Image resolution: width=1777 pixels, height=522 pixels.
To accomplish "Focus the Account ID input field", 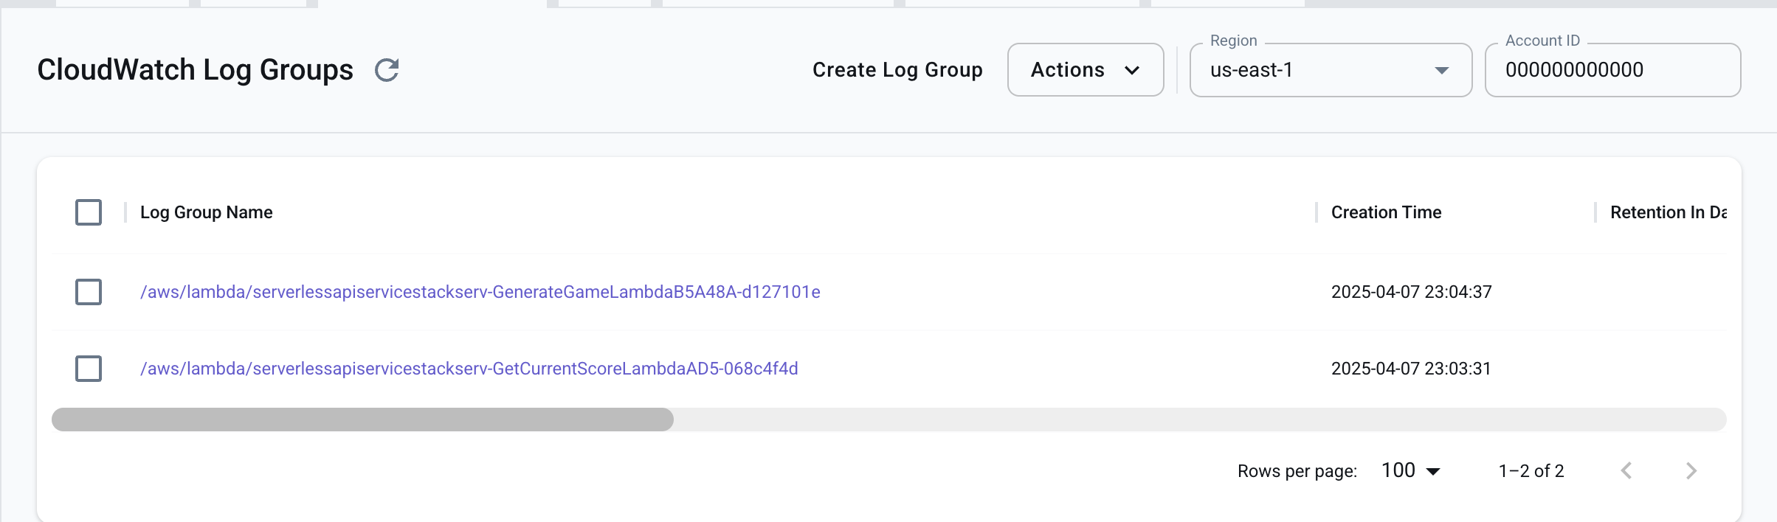I will click(1612, 70).
